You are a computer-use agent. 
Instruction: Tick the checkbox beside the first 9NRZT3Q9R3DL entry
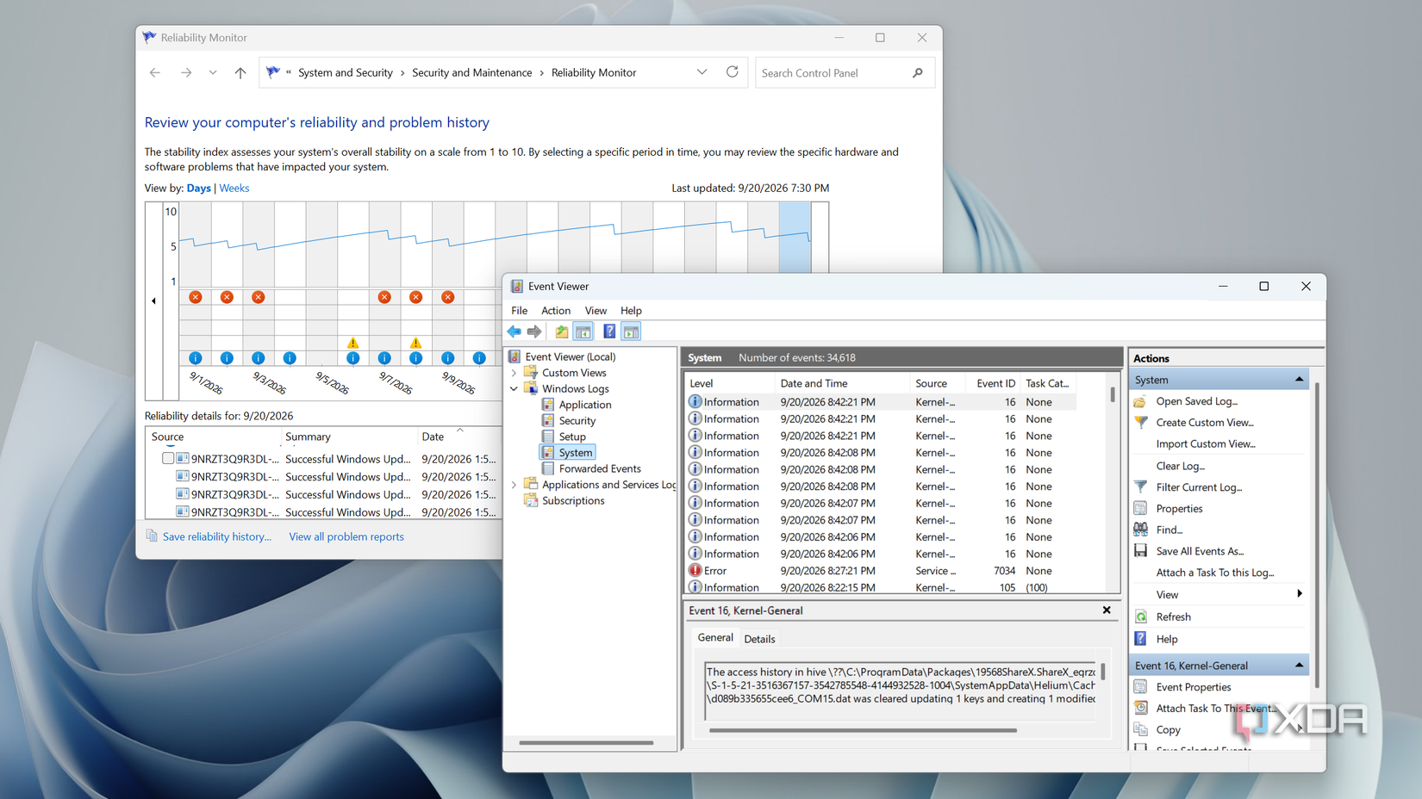click(168, 459)
